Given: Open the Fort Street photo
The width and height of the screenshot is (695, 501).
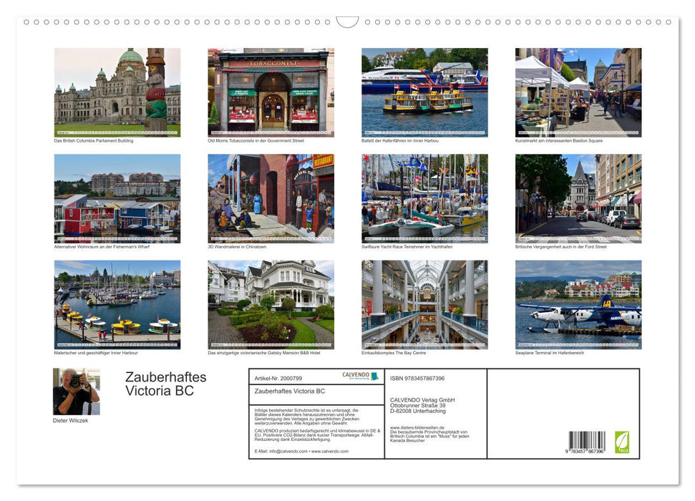Looking at the screenshot, I should (578, 198).
